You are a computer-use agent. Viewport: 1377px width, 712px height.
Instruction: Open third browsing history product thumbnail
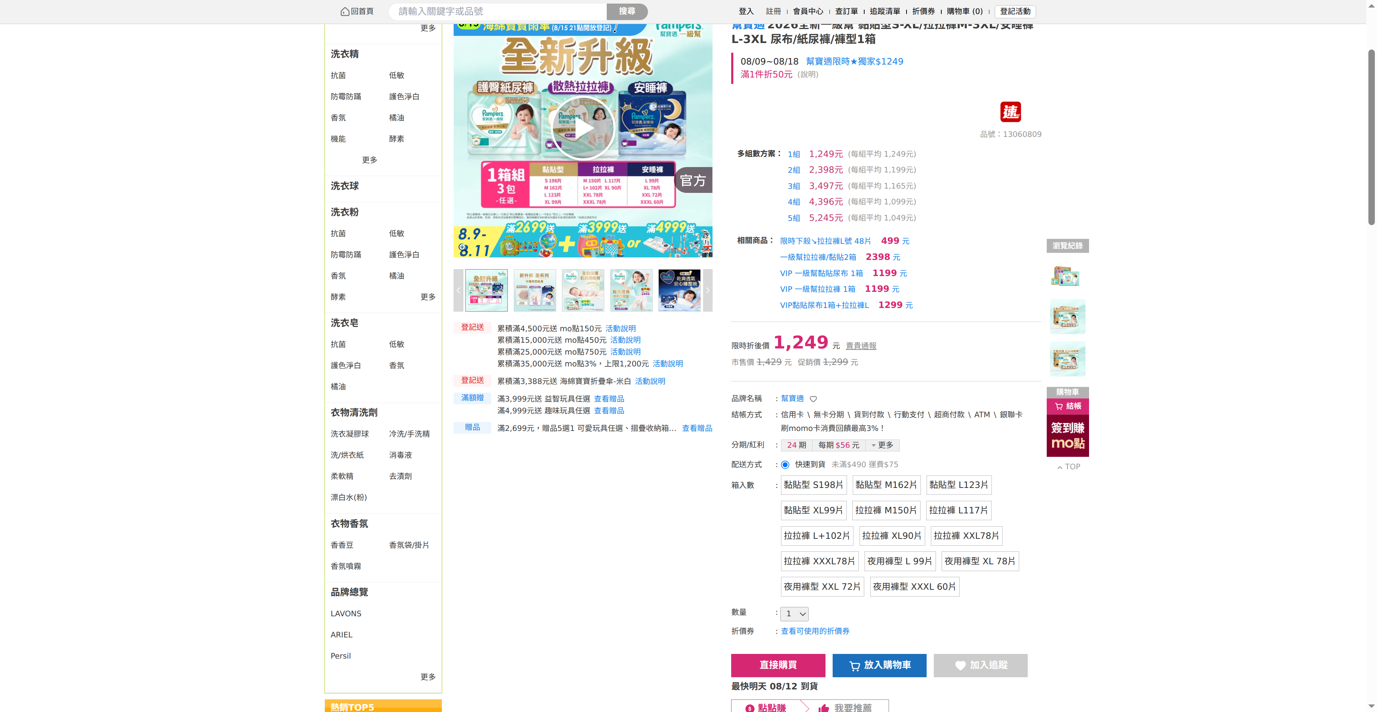(1068, 359)
